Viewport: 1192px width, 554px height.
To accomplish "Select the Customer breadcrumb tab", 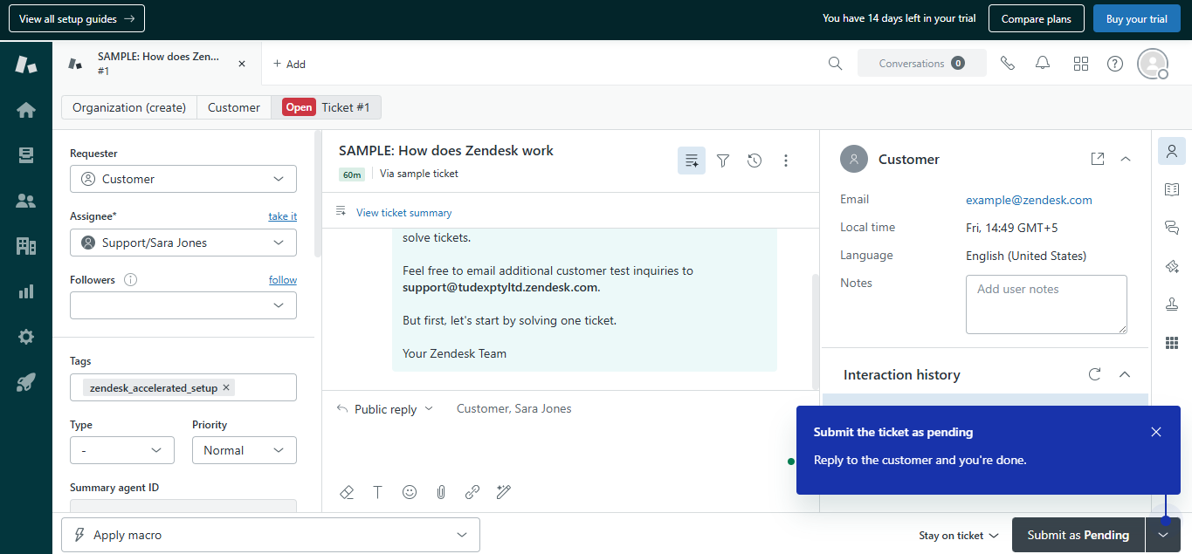I will [x=234, y=107].
